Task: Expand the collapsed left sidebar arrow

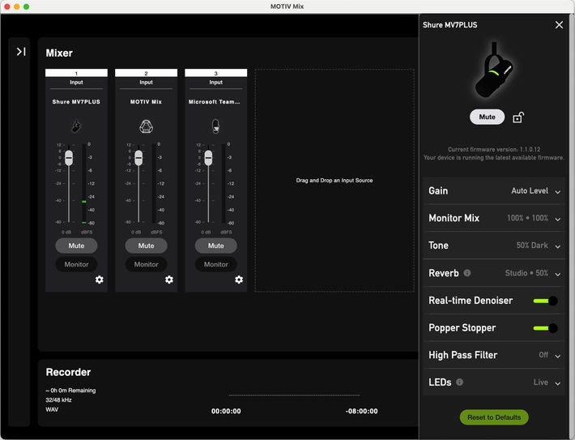Action: [21, 52]
